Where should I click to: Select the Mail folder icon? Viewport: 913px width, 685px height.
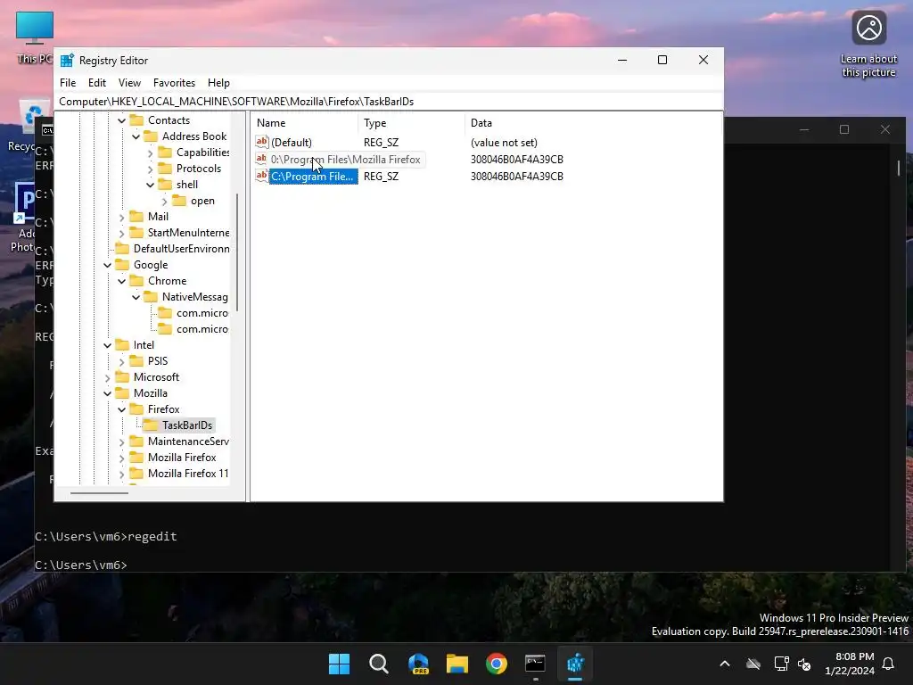136,216
